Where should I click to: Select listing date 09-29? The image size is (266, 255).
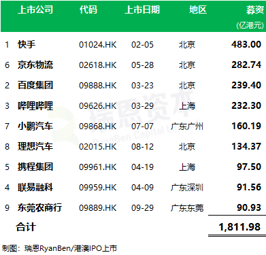pos(142,208)
